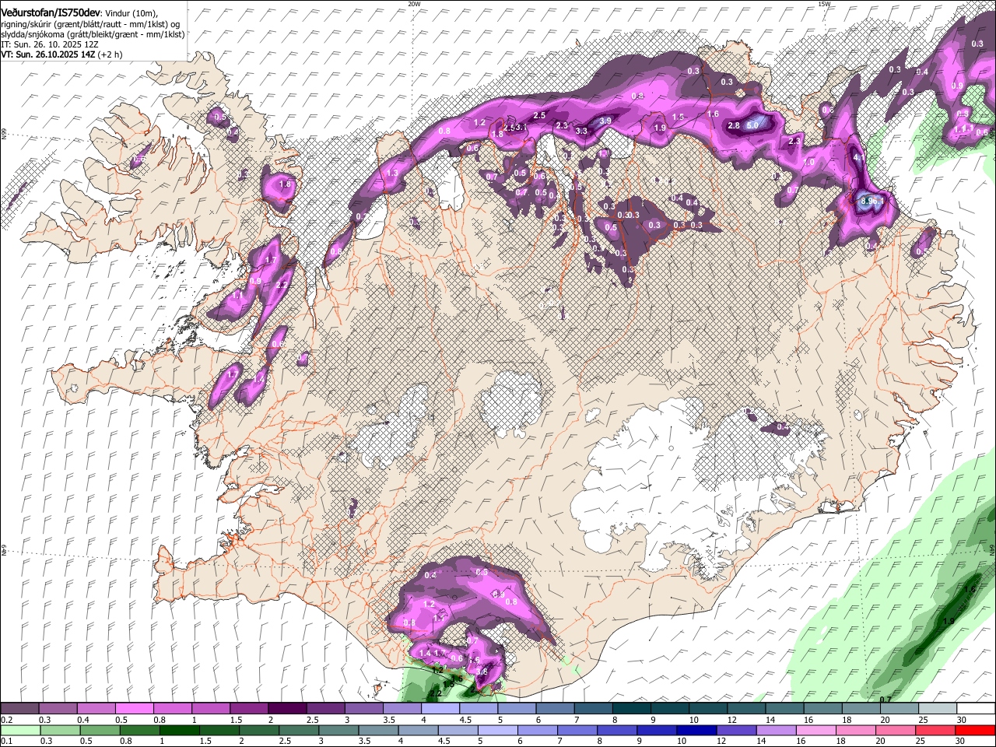This screenshot has width=996, height=747.
Task: Select the bright magenta swatch above snow legend 0.5
Action: pyautogui.click(x=135, y=709)
